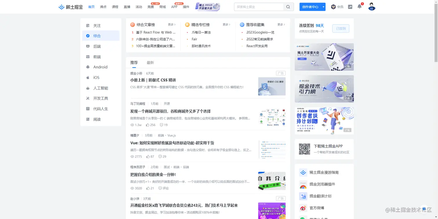Click the 关注 sidebar icon
The width and height of the screenshot is (438, 219).
point(88,26)
